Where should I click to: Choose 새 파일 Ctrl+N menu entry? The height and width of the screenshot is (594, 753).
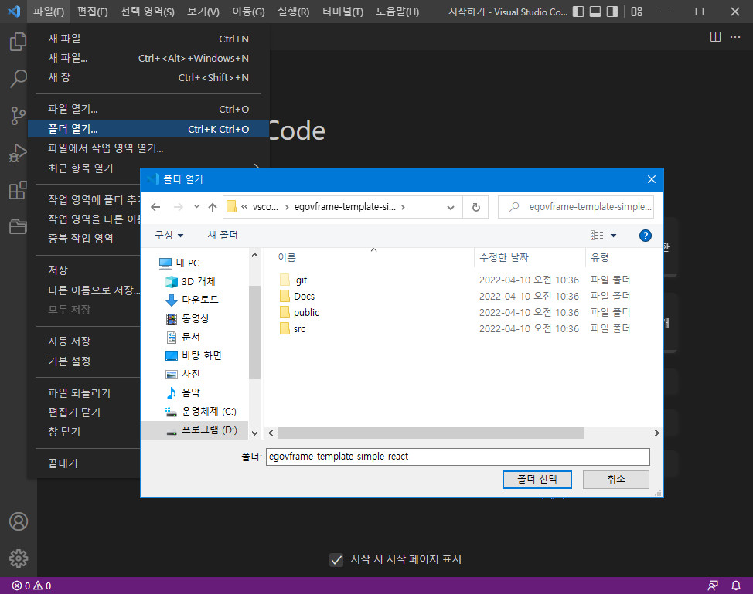click(148, 39)
